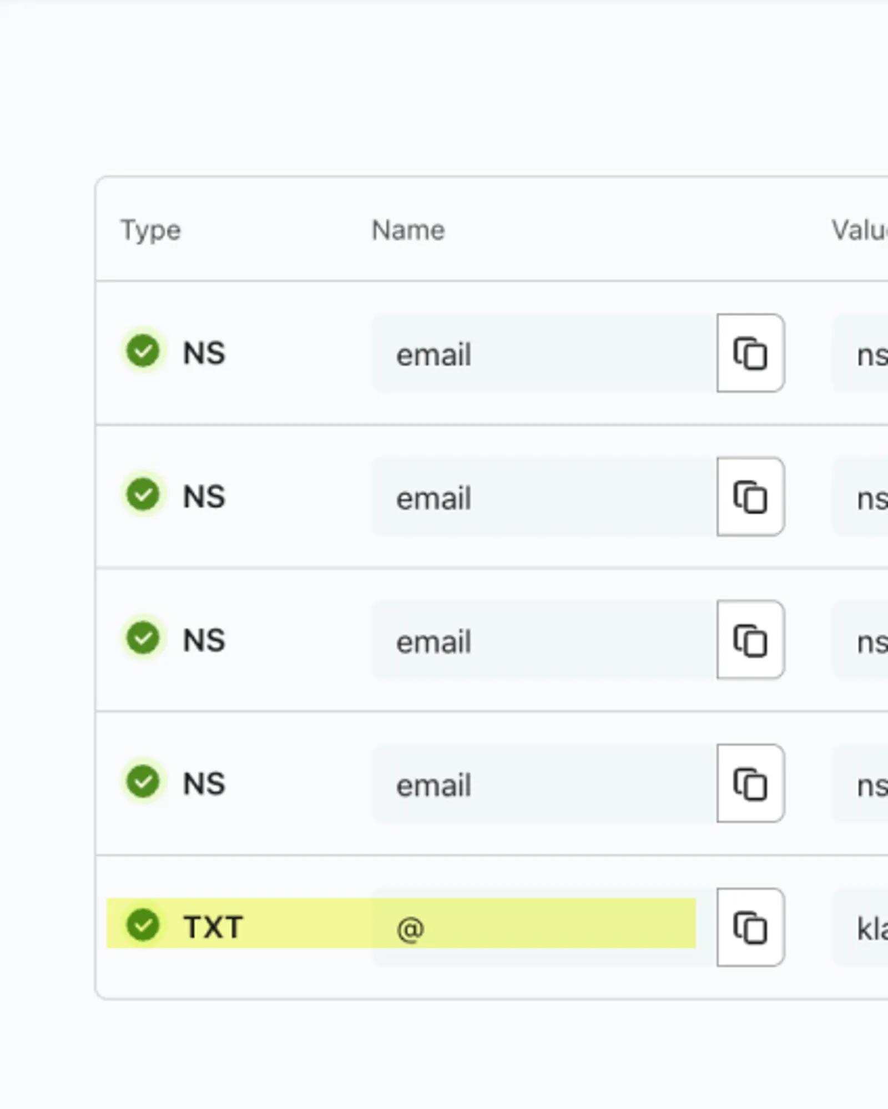Click the Type column header
Viewport: 888px width, 1109px height.
[x=151, y=230]
